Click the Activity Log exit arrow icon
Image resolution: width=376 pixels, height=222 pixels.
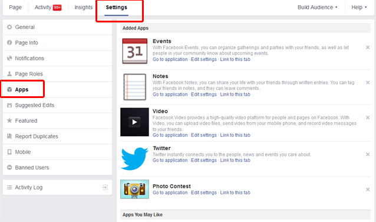pyautogui.click(x=105, y=187)
